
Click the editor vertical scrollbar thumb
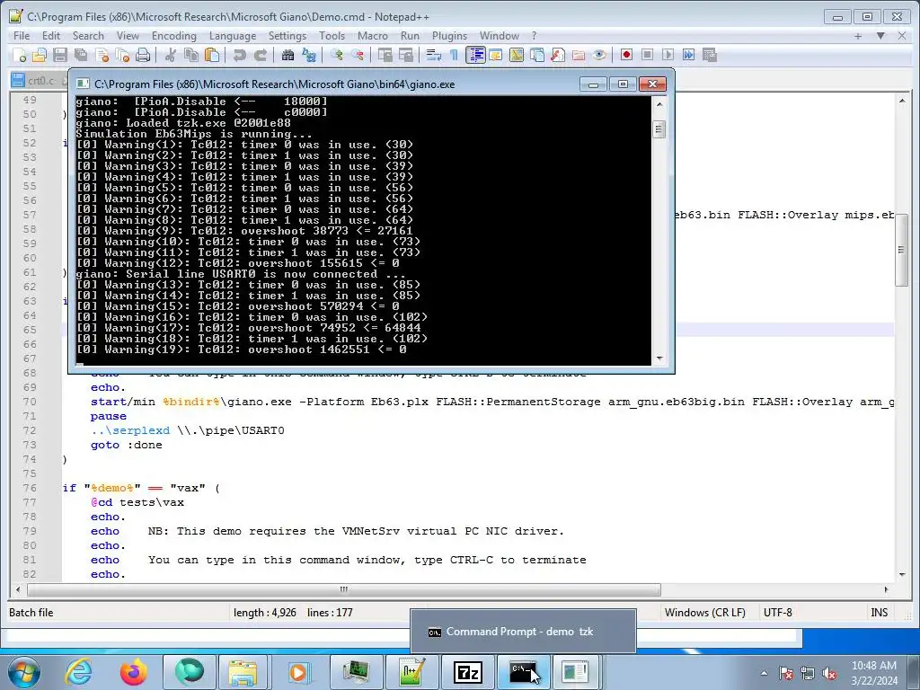click(x=901, y=250)
